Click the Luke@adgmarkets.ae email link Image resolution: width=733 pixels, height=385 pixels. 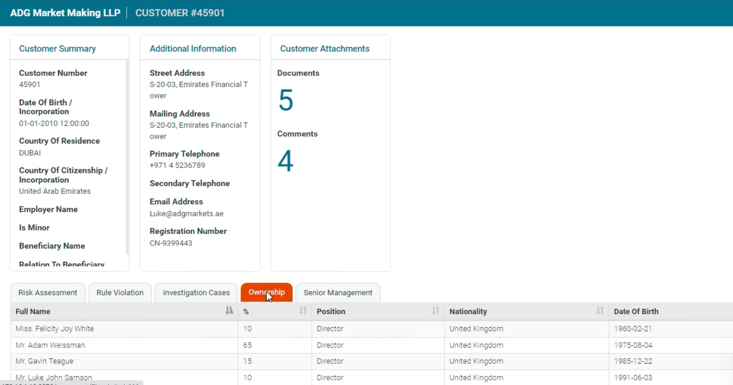pos(186,214)
